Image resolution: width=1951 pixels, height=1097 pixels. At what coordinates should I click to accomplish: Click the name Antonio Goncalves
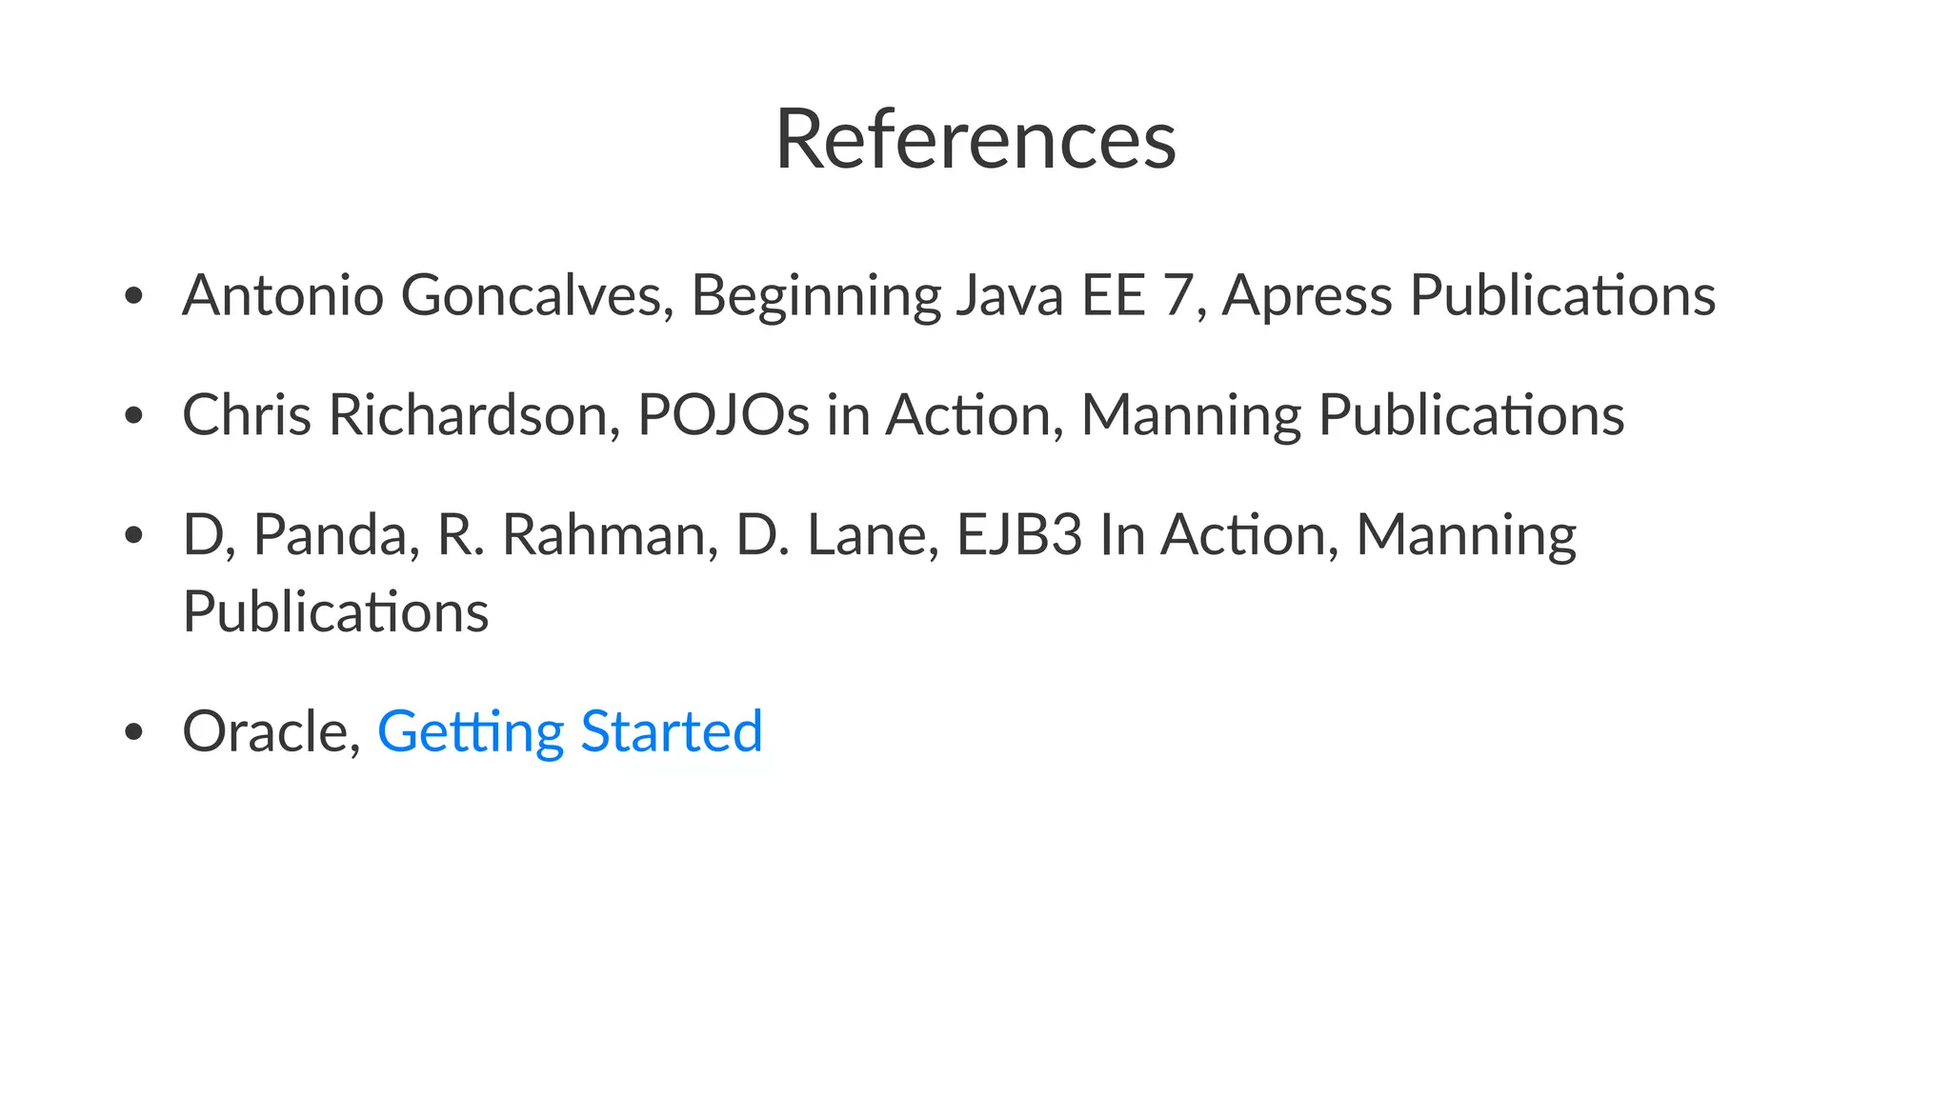click(x=423, y=295)
